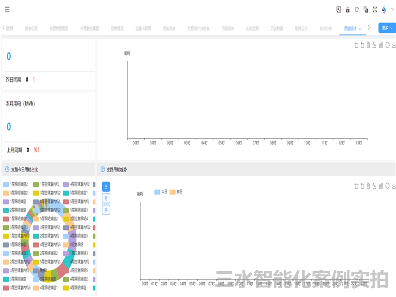Switch to the 实时监测 tab

[252, 29]
